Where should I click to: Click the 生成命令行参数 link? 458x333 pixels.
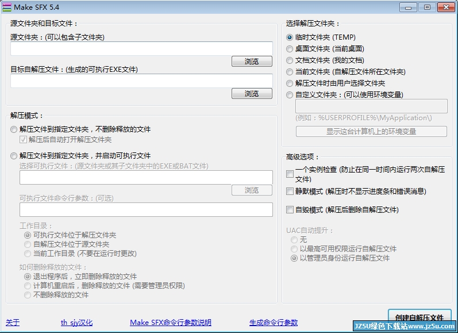pyautogui.click(x=274, y=322)
